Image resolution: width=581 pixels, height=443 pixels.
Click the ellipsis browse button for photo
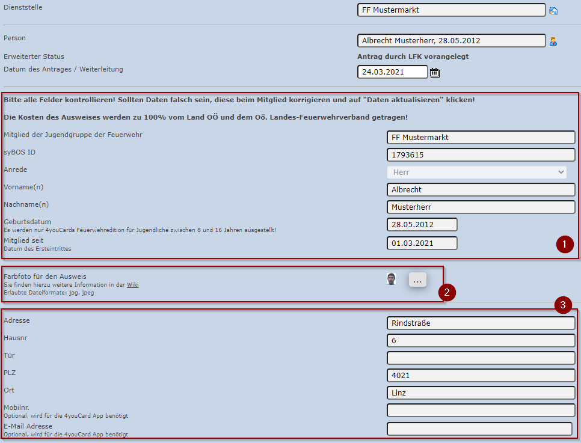click(417, 280)
